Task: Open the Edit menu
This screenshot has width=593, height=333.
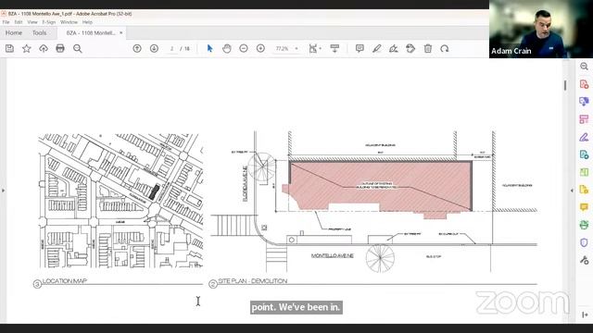Action: (x=19, y=22)
